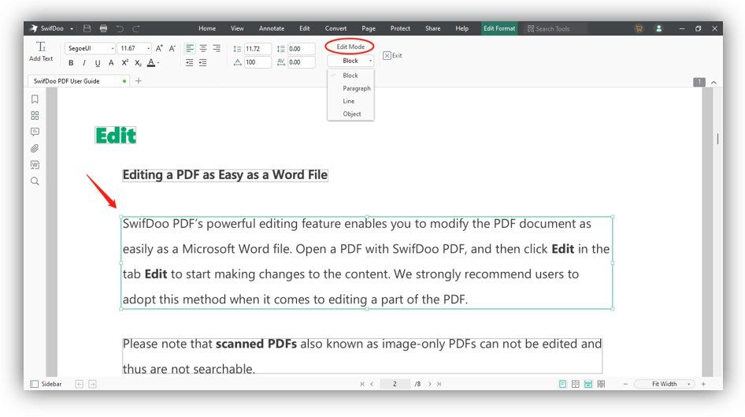Open the Bookmark panel in sidebar
The width and height of the screenshot is (745, 417).
pos(35,99)
